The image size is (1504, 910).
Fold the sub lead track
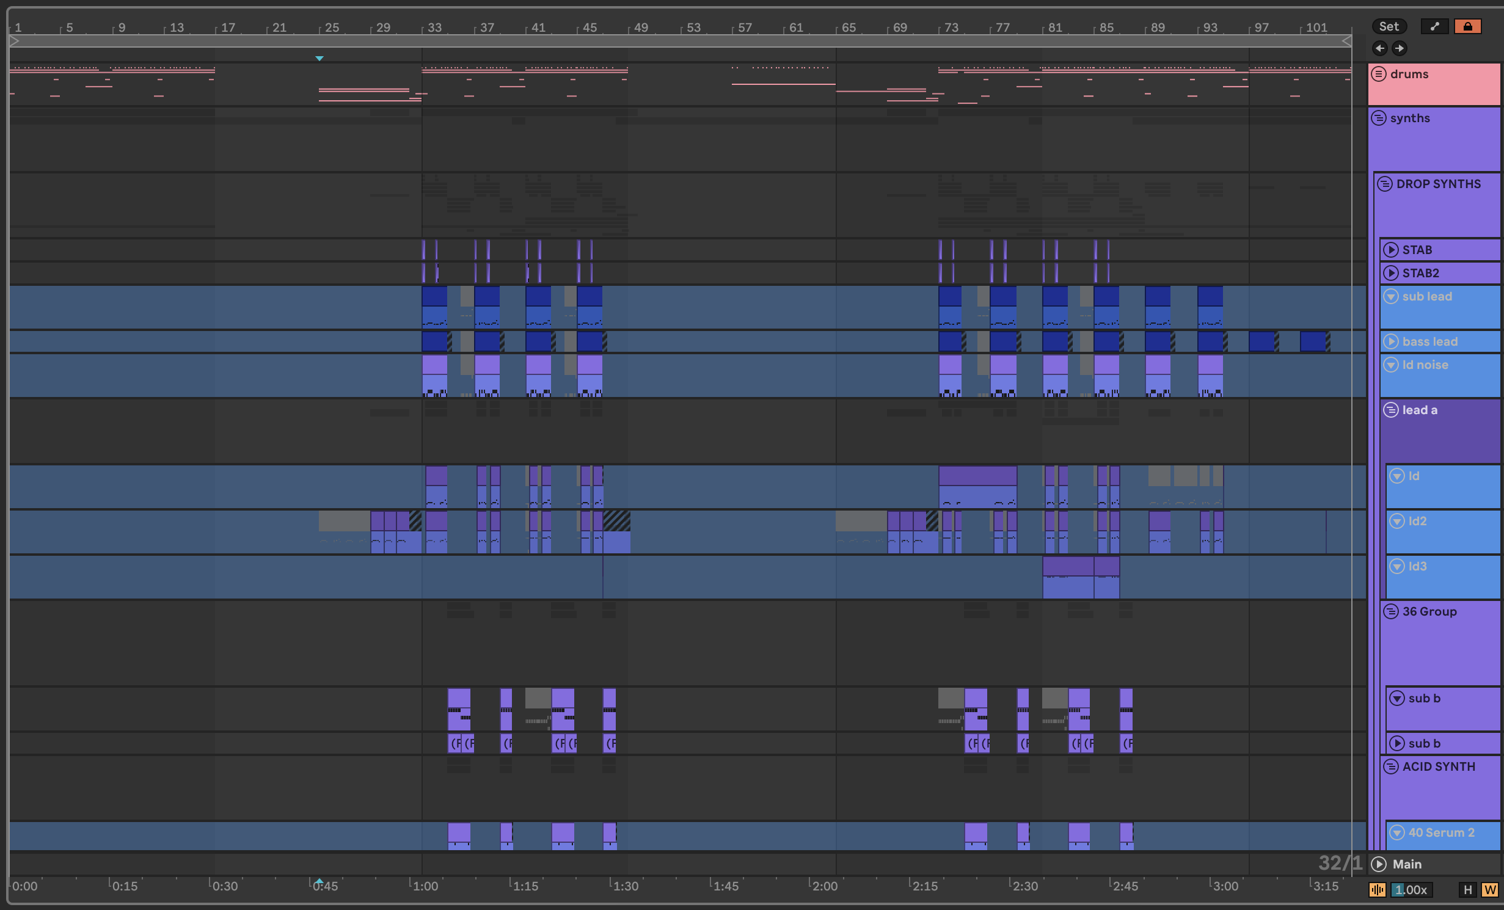(x=1391, y=296)
